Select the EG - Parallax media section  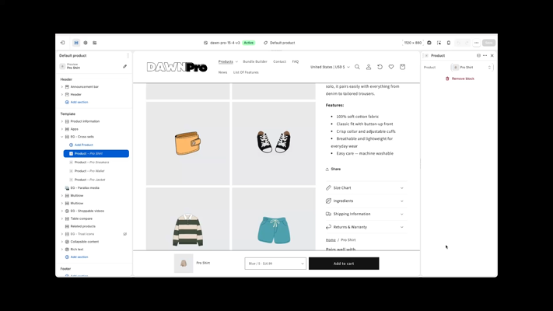(x=85, y=188)
